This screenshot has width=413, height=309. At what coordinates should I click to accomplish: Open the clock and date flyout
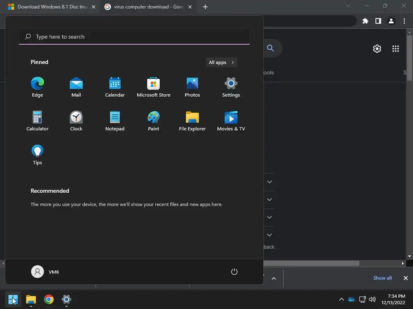(x=393, y=299)
